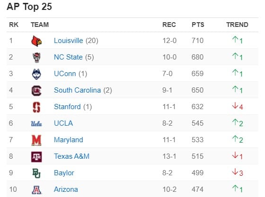Click the Texas A&M logo
The height and width of the screenshot is (197, 265).
click(x=36, y=157)
